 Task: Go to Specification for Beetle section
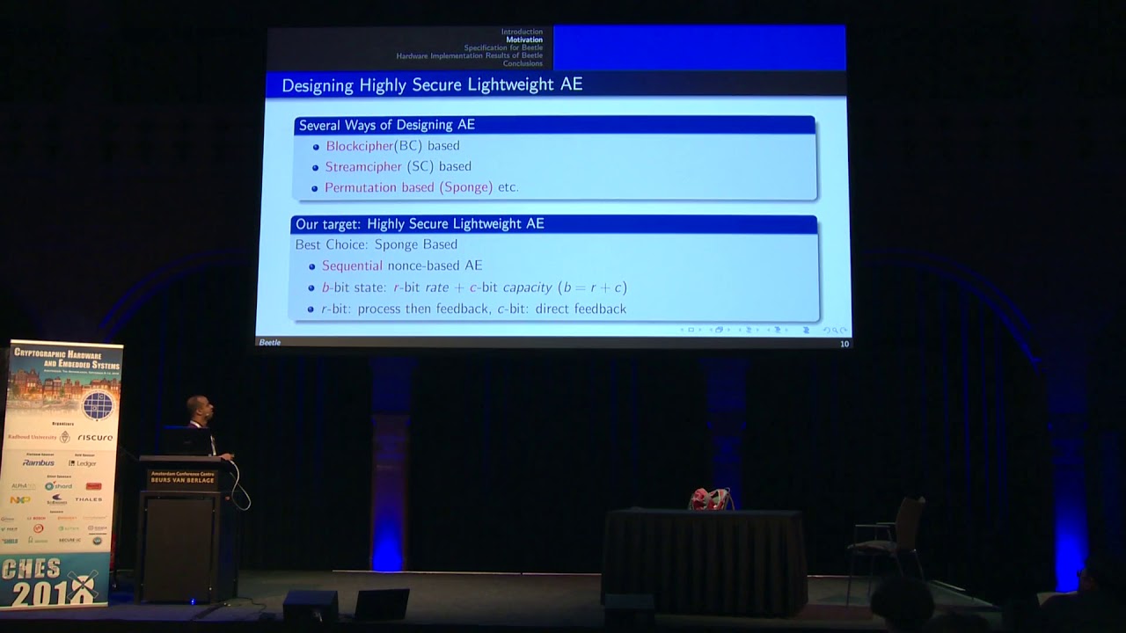[x=503, y=47]
